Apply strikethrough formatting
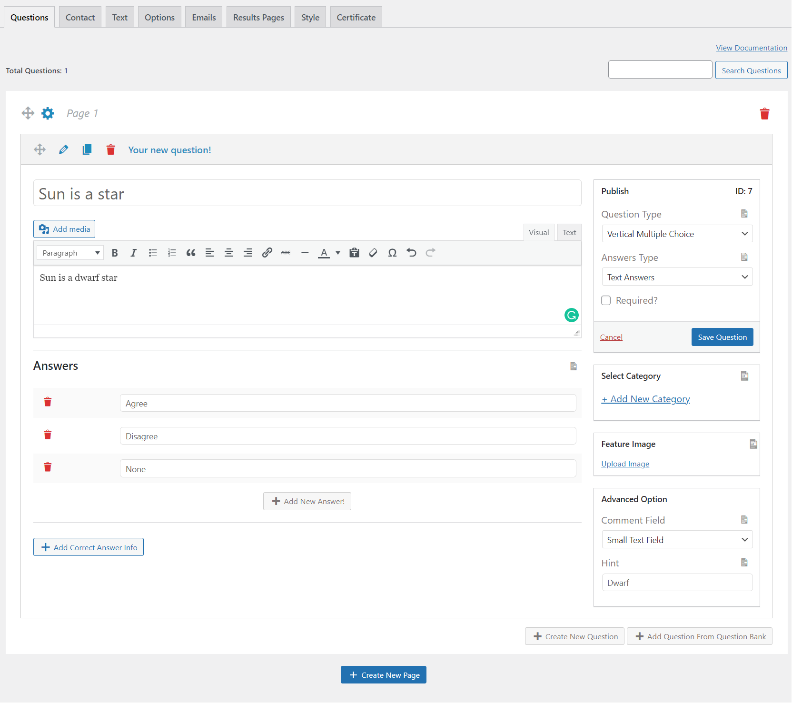The image size is (792, 703). point(286,253)
